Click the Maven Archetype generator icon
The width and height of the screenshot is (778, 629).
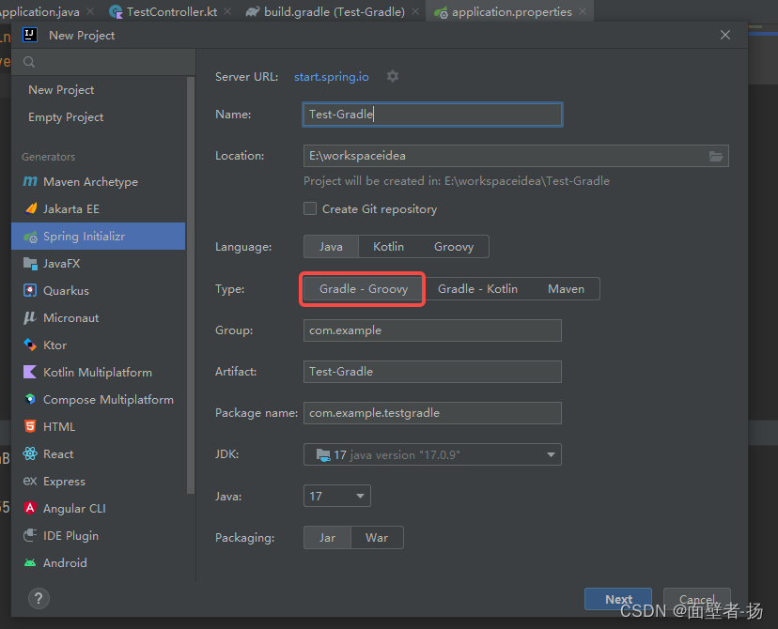point(30,182)
